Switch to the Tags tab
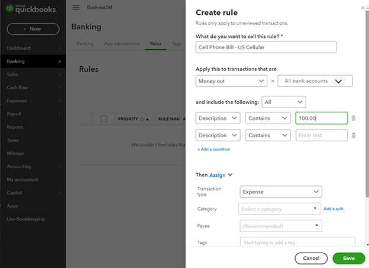 click(x=176, y=44)
